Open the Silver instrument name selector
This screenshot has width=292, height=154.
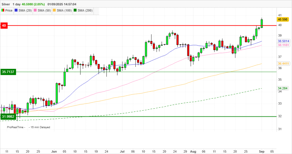[6, 5]
